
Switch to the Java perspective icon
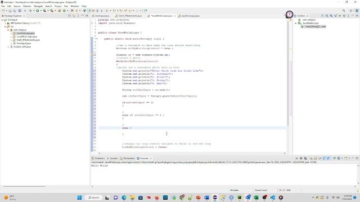[x=357, y=11]
